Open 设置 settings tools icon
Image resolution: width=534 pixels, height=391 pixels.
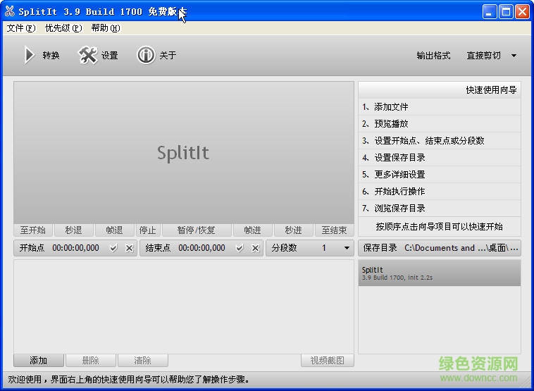coord(87,56)
